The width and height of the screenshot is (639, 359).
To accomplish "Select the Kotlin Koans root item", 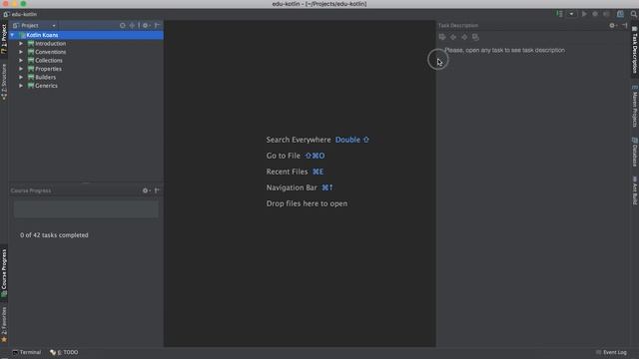I will tap(86, 35).
